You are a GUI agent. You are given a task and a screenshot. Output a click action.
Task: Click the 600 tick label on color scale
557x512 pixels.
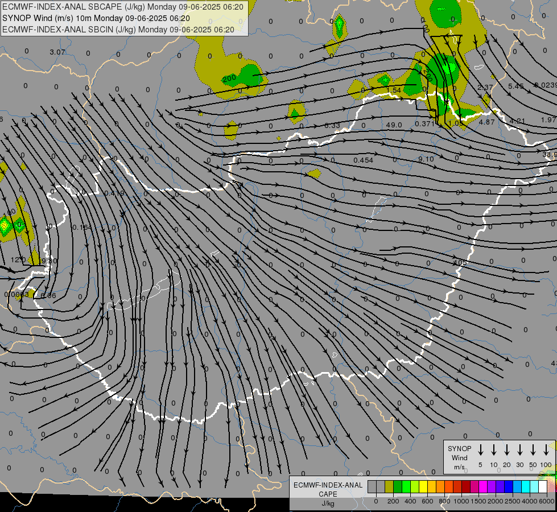click(x=427, y=501)
